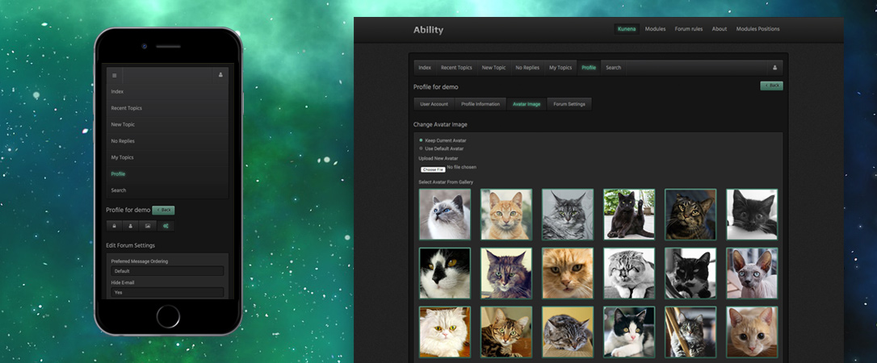The height and width of the screenshot is (363, 877).
Task: Open My Topics in the desktop forum menu
Action: (x=560, y=68)
